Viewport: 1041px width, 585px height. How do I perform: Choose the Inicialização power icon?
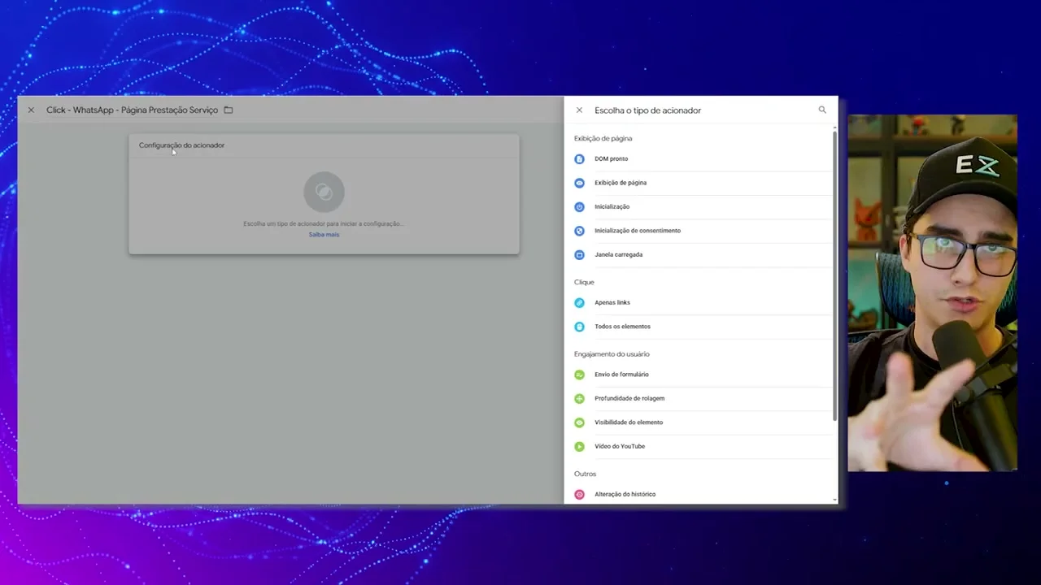[579, 207]
